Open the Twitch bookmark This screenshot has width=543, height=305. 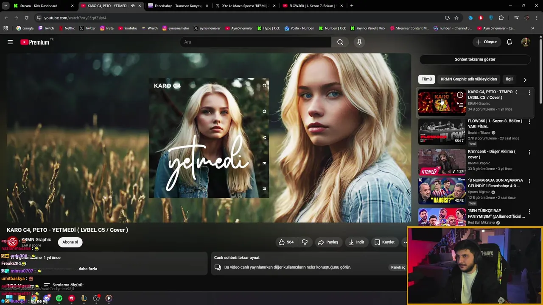(x=46, y=28)
